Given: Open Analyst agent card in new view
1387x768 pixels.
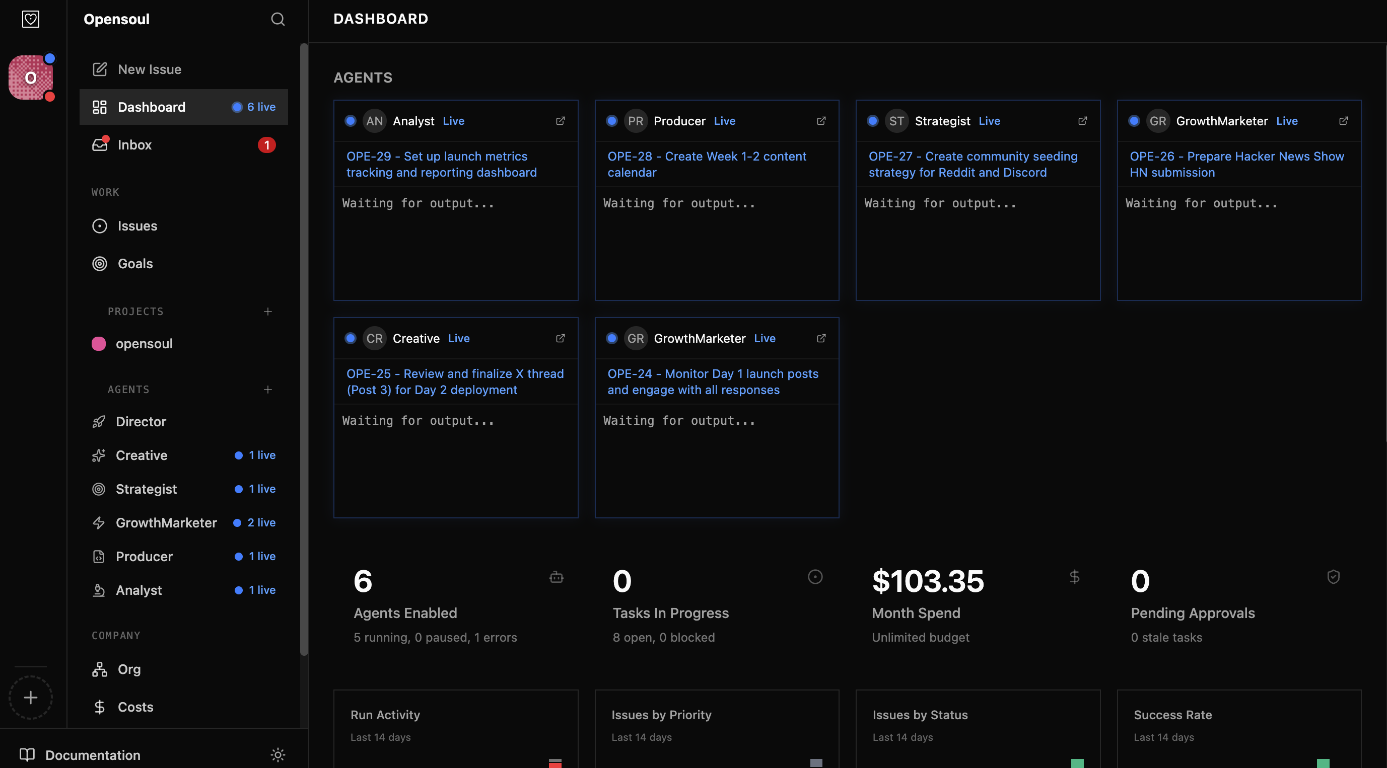Looking at the screenshot, I should 560,121.
